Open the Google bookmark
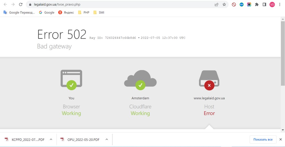Screen dimensions: 285x147 pyautogui.click(x=47, y=12)
